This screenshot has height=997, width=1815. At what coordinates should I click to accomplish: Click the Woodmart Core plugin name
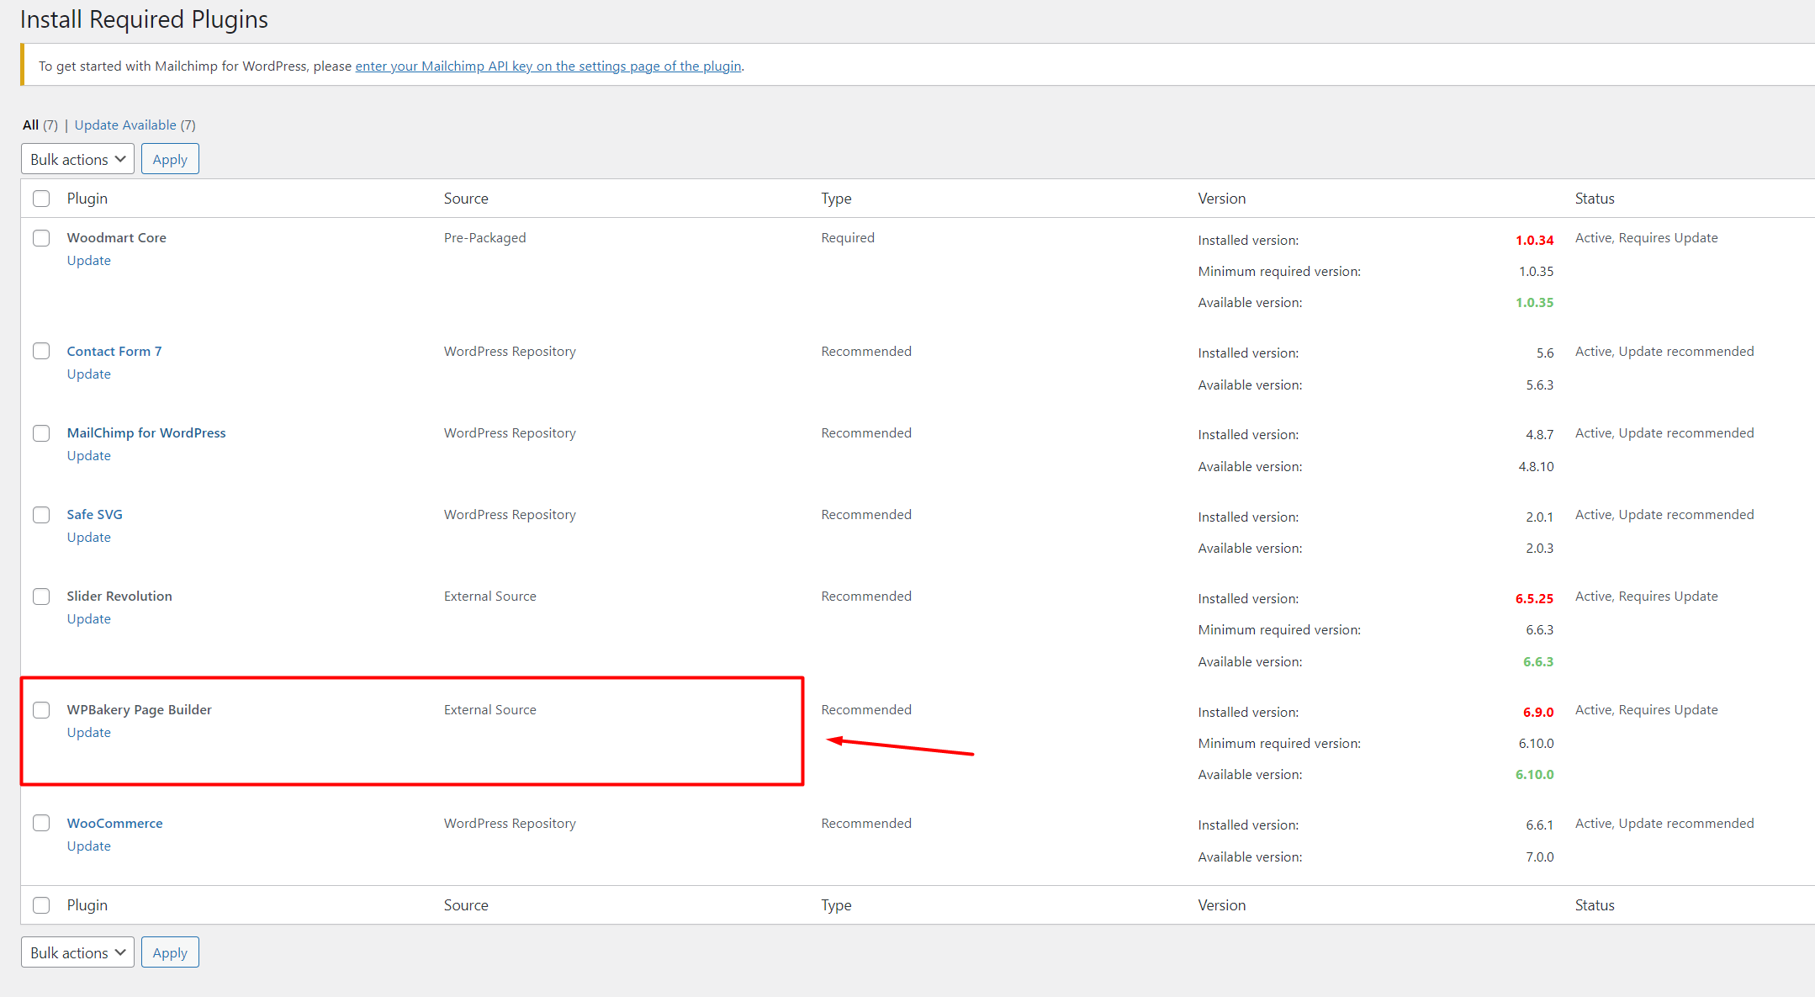pos(117,238)
